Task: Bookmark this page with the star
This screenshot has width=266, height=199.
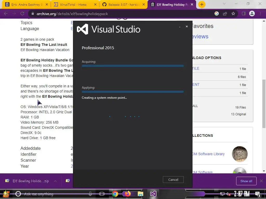Action: coord(233,13)
